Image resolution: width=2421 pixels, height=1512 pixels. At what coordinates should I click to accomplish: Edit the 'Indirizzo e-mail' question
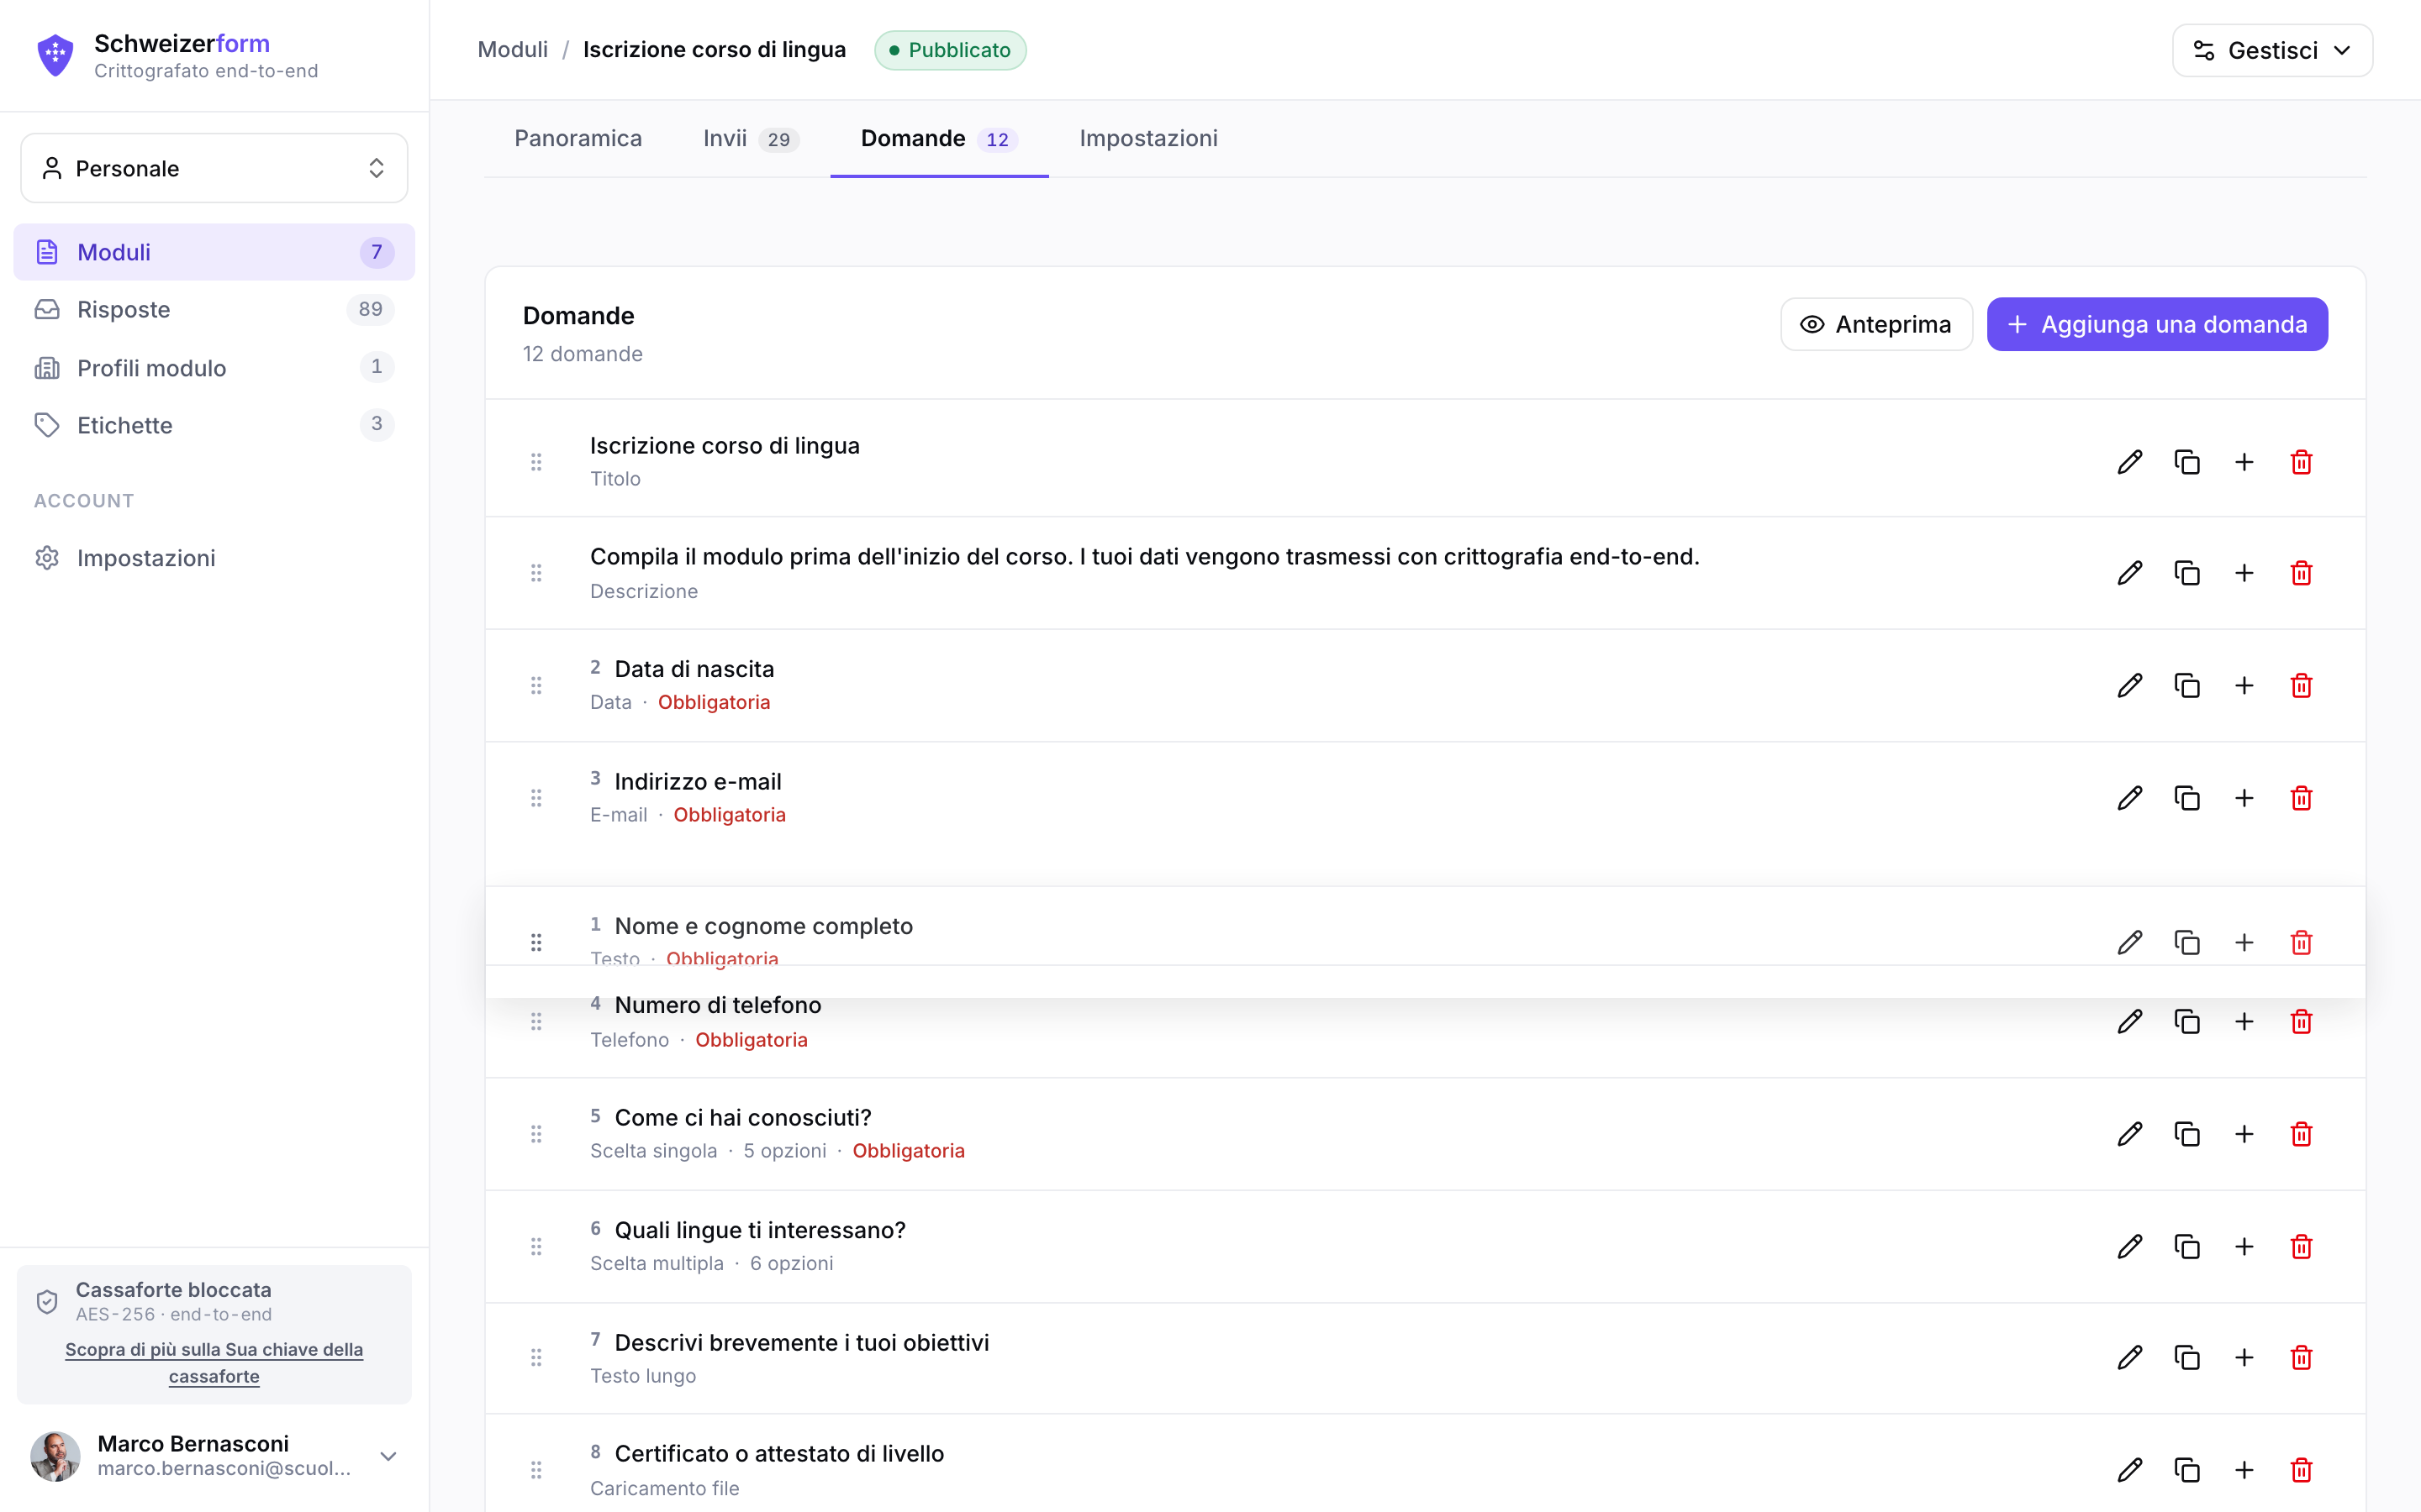[x=2130, y=798]
